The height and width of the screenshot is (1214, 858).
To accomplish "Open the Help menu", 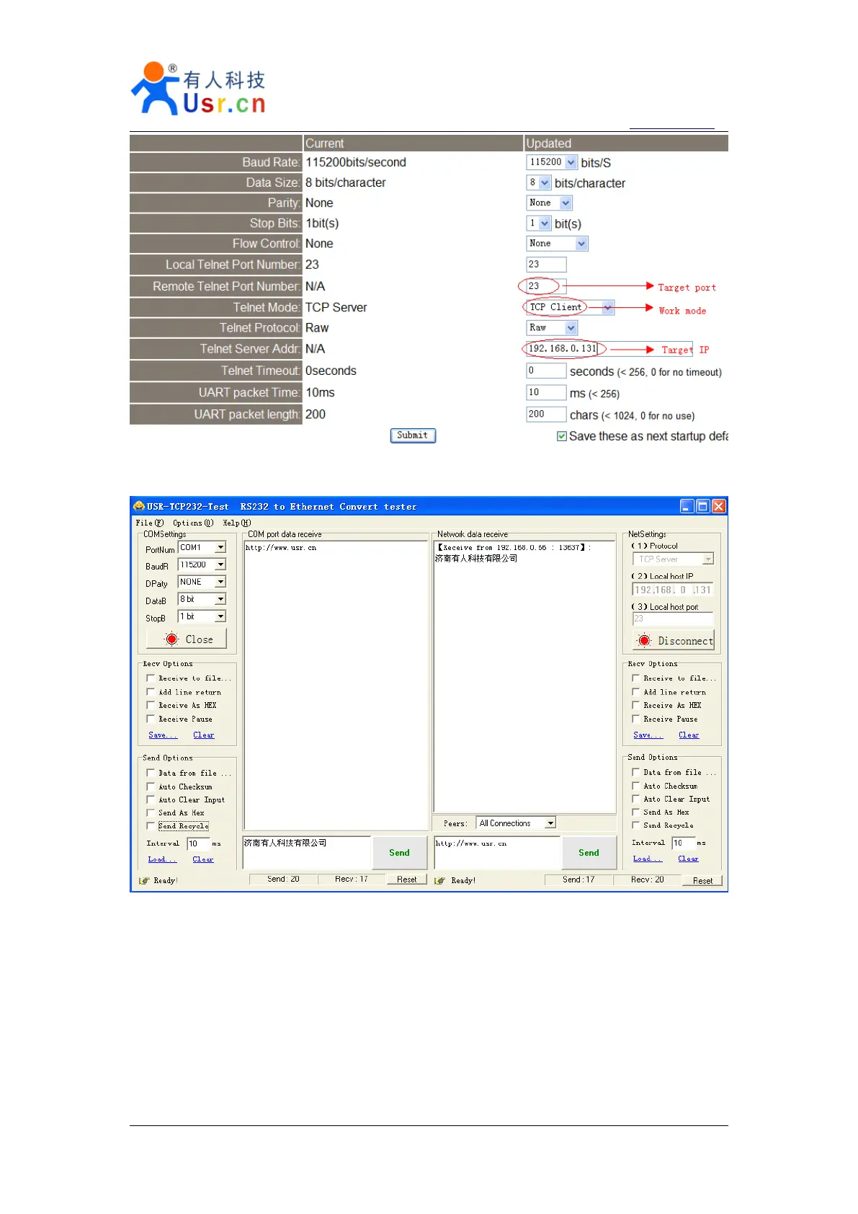I will (x=237, y=523).
